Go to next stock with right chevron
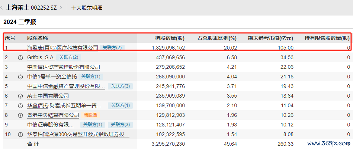The height and width of the screenshot is (149, 353). click(61, 8)
